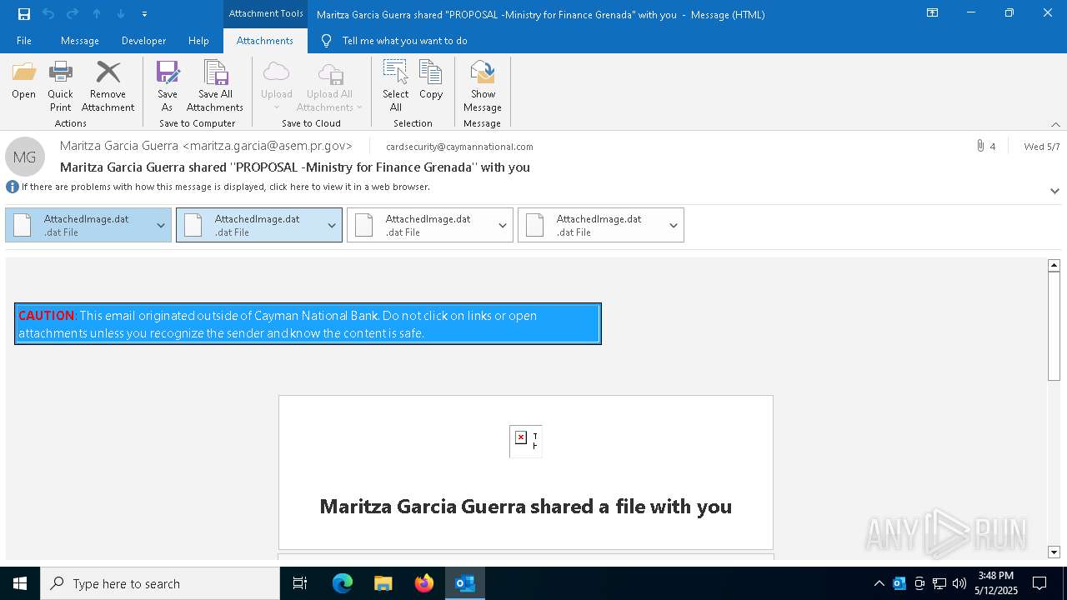Viewport: 1067px width, 600px height.
Task: Save All Attachments to computer
Action: [x=215, y=86]
